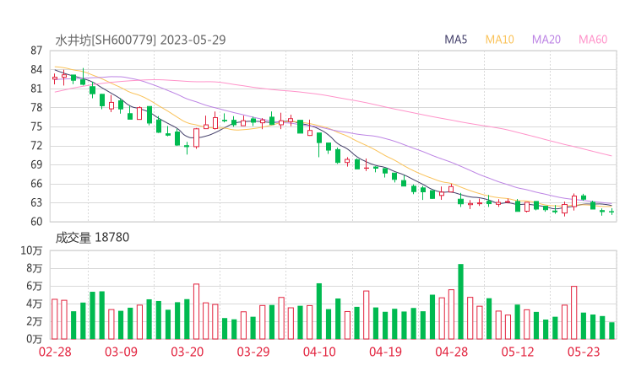625x371 pixels.
Task: Click the MA20 legend label
Action: [x=546, y=40]
